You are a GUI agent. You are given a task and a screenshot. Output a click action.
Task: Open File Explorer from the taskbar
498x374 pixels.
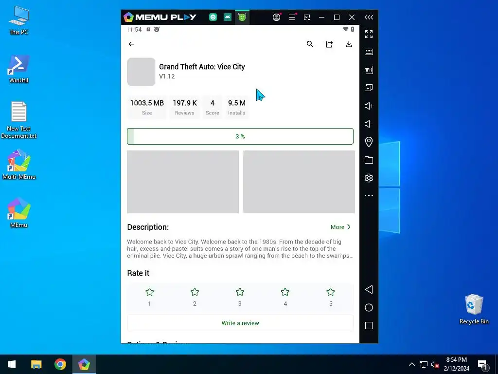click(36, 364)
